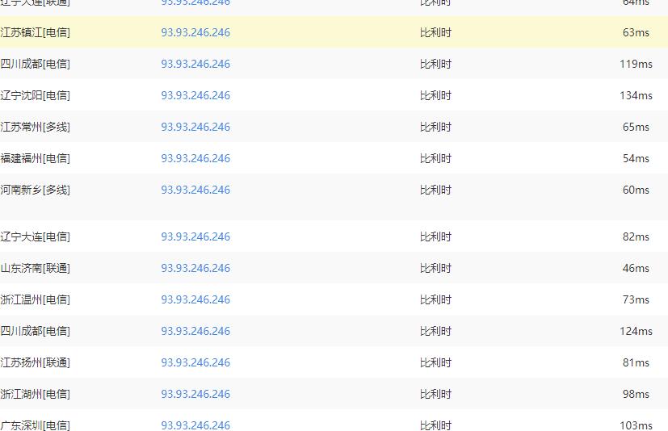The width and height of the screenshot is (668, 431).
Task: Click IP address in 辽宁大连[电信] row
Action: [x=195, y=236]
